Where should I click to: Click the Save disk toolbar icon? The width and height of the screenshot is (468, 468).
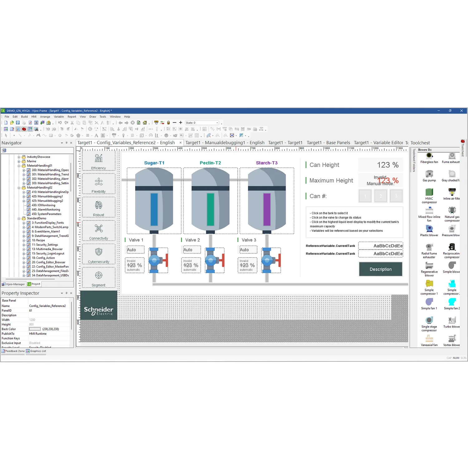point(18,123)
